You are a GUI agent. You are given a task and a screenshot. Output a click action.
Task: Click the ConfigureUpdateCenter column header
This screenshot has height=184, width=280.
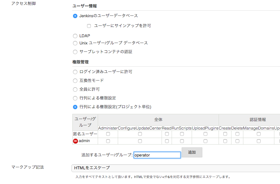click(x=140, y=128)
